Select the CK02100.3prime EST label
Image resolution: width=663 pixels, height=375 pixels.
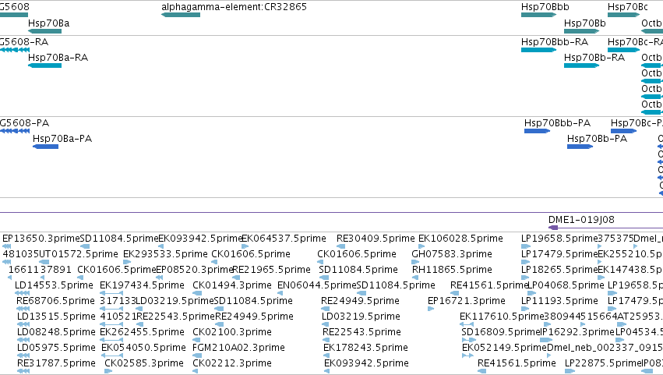click(x=231, y=333)
